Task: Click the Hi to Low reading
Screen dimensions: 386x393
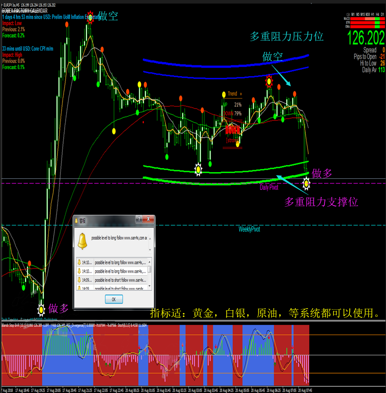Action: coord(372,63)
